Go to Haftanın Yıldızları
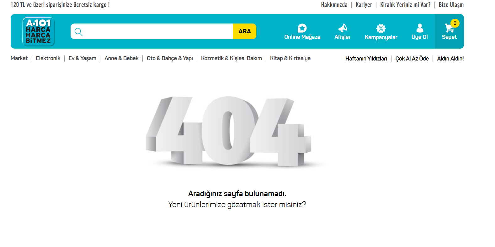The image size is (495, 247). (x=366, y=59)
